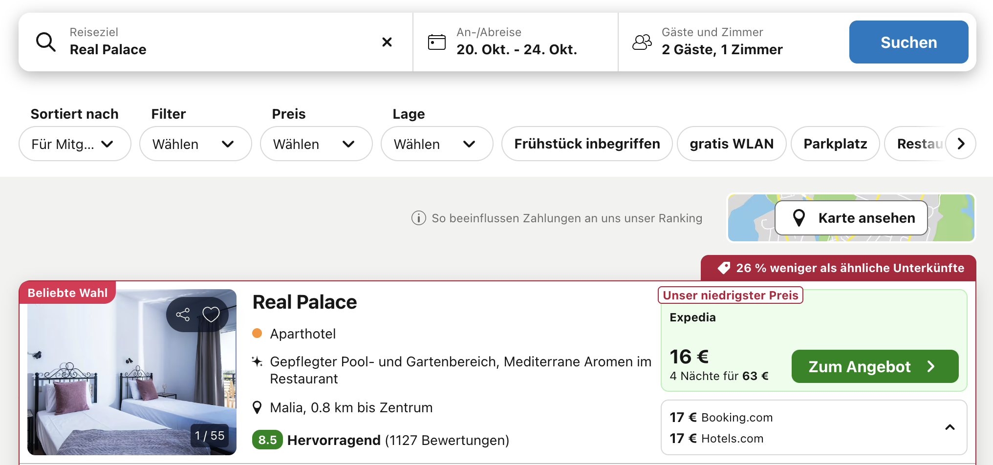Open the Real Palace hotel title link

(x=304, y=302)
